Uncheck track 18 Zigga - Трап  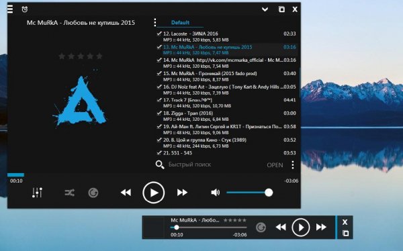click(159, 113)
